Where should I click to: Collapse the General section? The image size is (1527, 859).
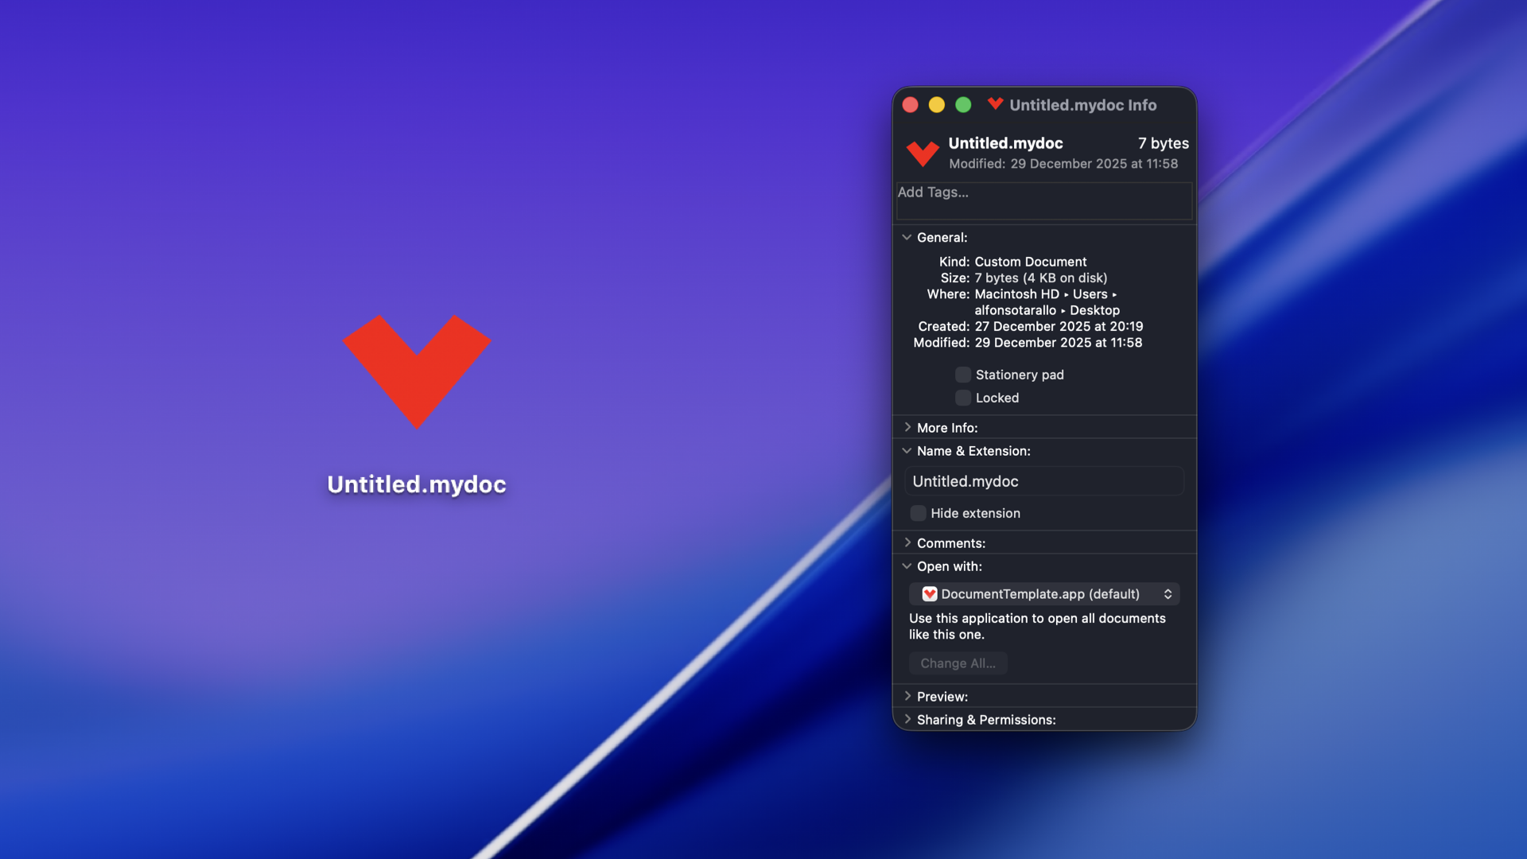pos(907,238)
